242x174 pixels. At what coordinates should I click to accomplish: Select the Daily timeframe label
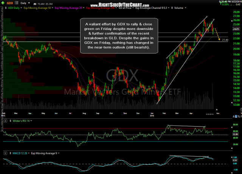23,3
